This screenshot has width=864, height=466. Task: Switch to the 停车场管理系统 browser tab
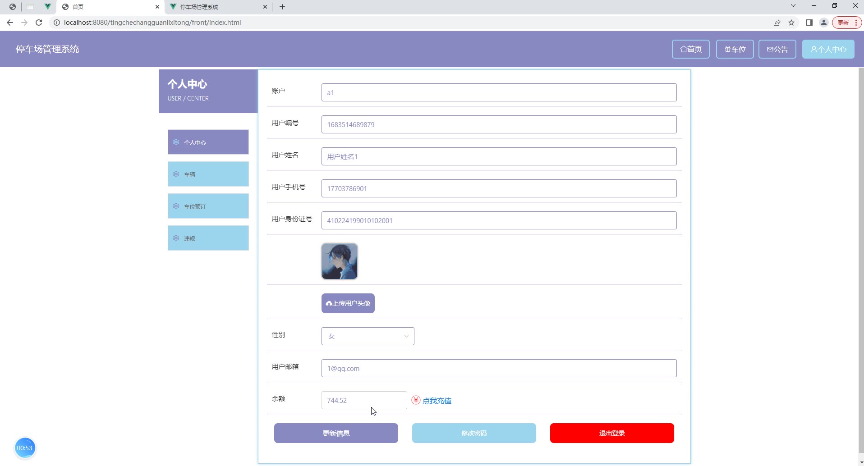218,7
